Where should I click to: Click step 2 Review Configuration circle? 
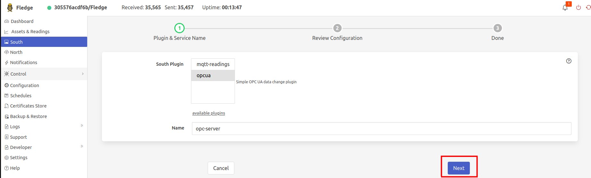337,28
